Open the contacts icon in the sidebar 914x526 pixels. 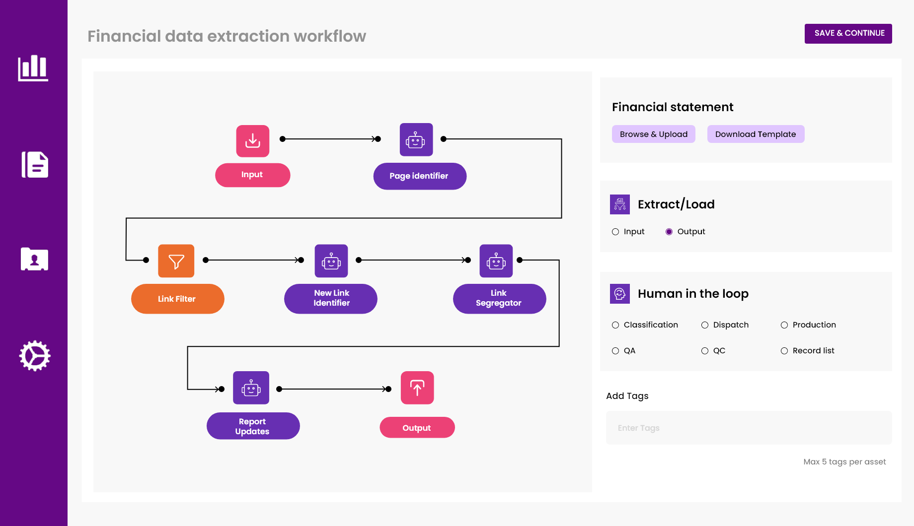[33, 259]
